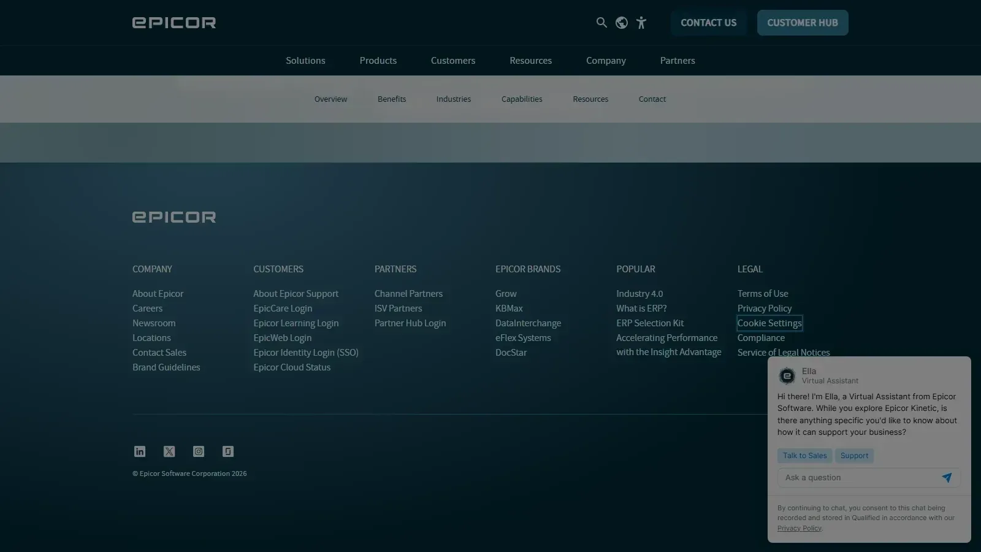Viewport: 981px width, 552px height.
Task: Click the Epicor logo in the header
Action: coord(174,23)
